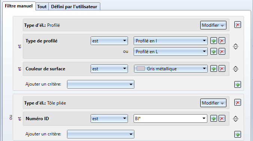Add value to Numéro ID criterion

214,119
